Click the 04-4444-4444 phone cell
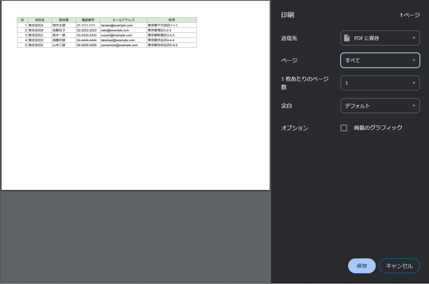 click(x=88, y=40)
